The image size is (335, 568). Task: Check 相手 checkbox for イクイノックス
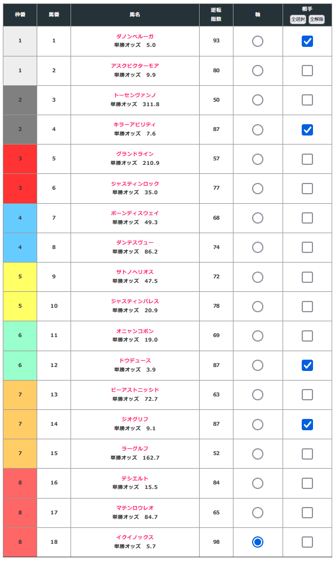307,542
